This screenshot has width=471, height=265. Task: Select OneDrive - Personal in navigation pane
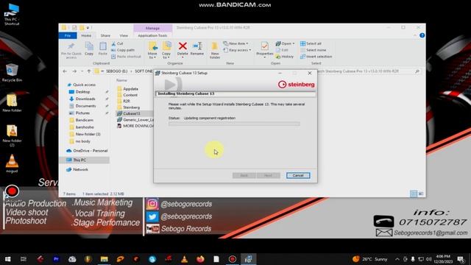click(x=90, y=151)
